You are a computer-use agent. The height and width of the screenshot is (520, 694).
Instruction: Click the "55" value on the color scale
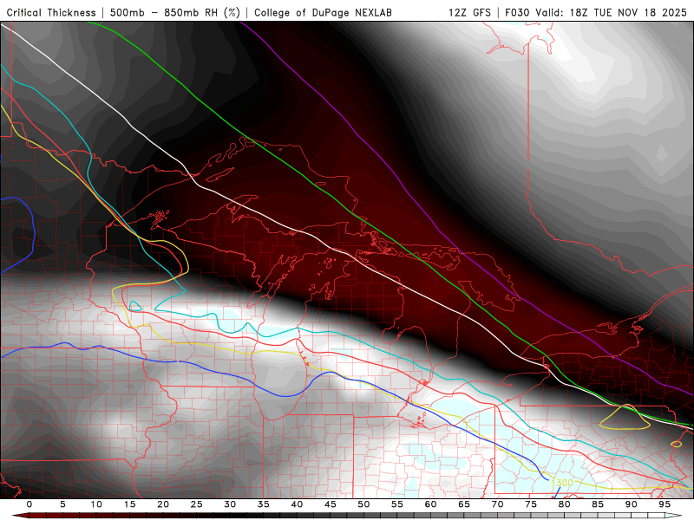[397, 504]
